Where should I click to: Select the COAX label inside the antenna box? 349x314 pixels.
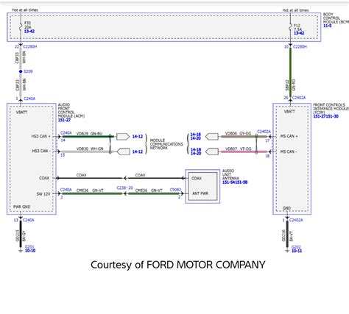197,179
